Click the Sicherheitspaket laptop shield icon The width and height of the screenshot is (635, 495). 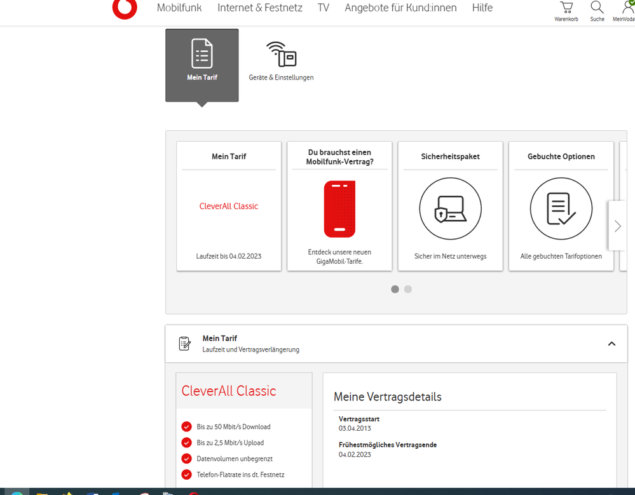(x=450, y=209)
